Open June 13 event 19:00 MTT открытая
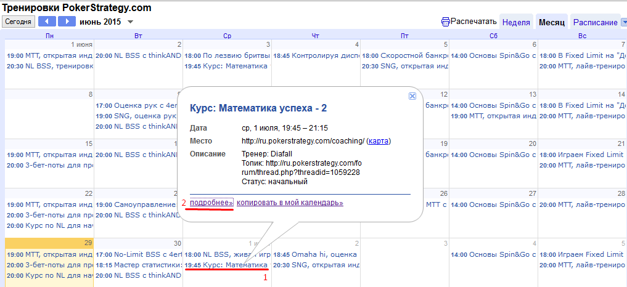The height and width of the screenshot is (287, 627). coord(493,116)
